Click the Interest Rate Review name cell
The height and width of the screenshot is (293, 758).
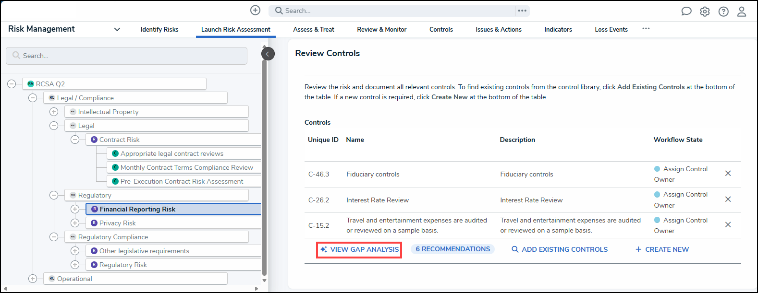pyautogui.click(x=378, y=200)
